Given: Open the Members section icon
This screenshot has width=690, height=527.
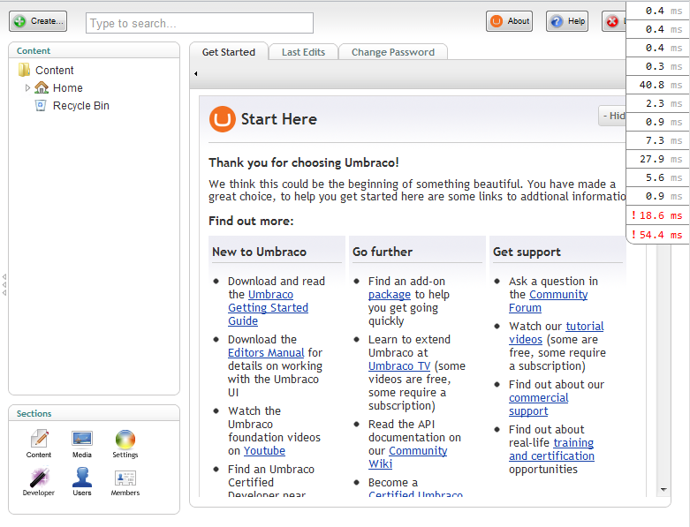Looking at the screenshot, I should [125, 482].
